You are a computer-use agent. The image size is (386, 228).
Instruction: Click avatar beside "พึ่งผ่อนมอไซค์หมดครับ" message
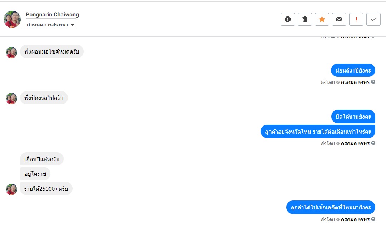point(11,52)
